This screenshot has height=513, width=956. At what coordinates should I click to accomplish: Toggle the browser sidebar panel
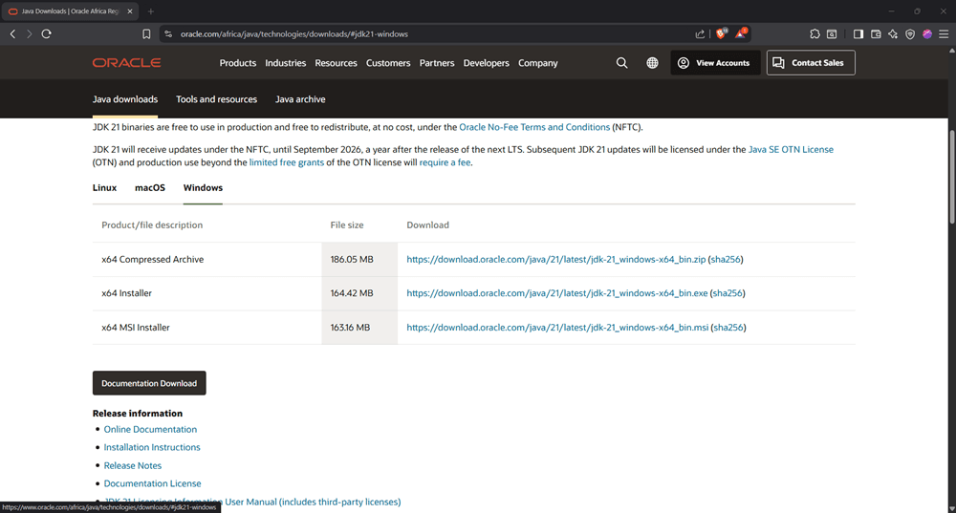pyautogui.click(x=858, y=33)
